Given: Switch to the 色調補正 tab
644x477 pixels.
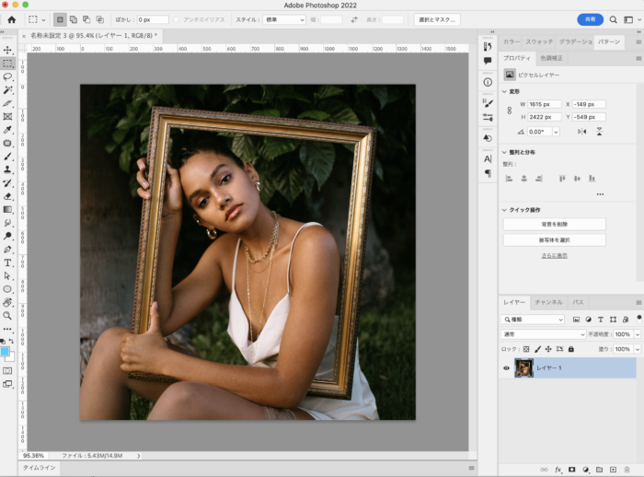Looking at the screenshot, I should tap(551, 58).
